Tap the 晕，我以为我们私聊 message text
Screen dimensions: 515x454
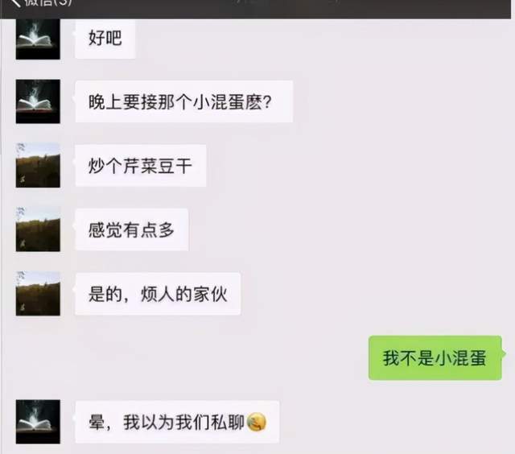point(167,422)
